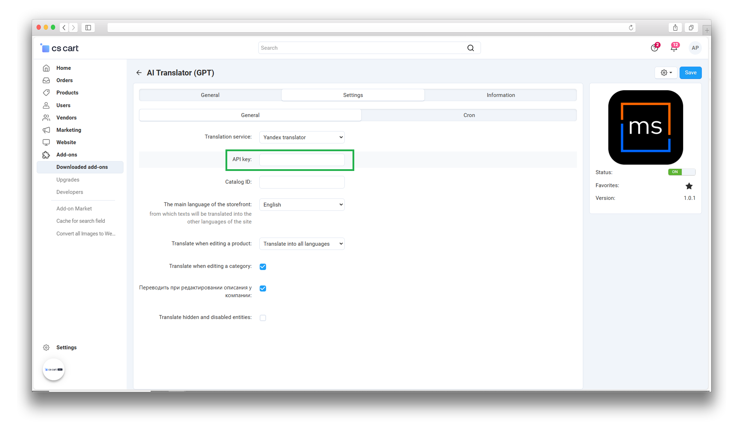Open the Add-on Market link
Screen dimensions: 741x430
(x=74, y=209)
